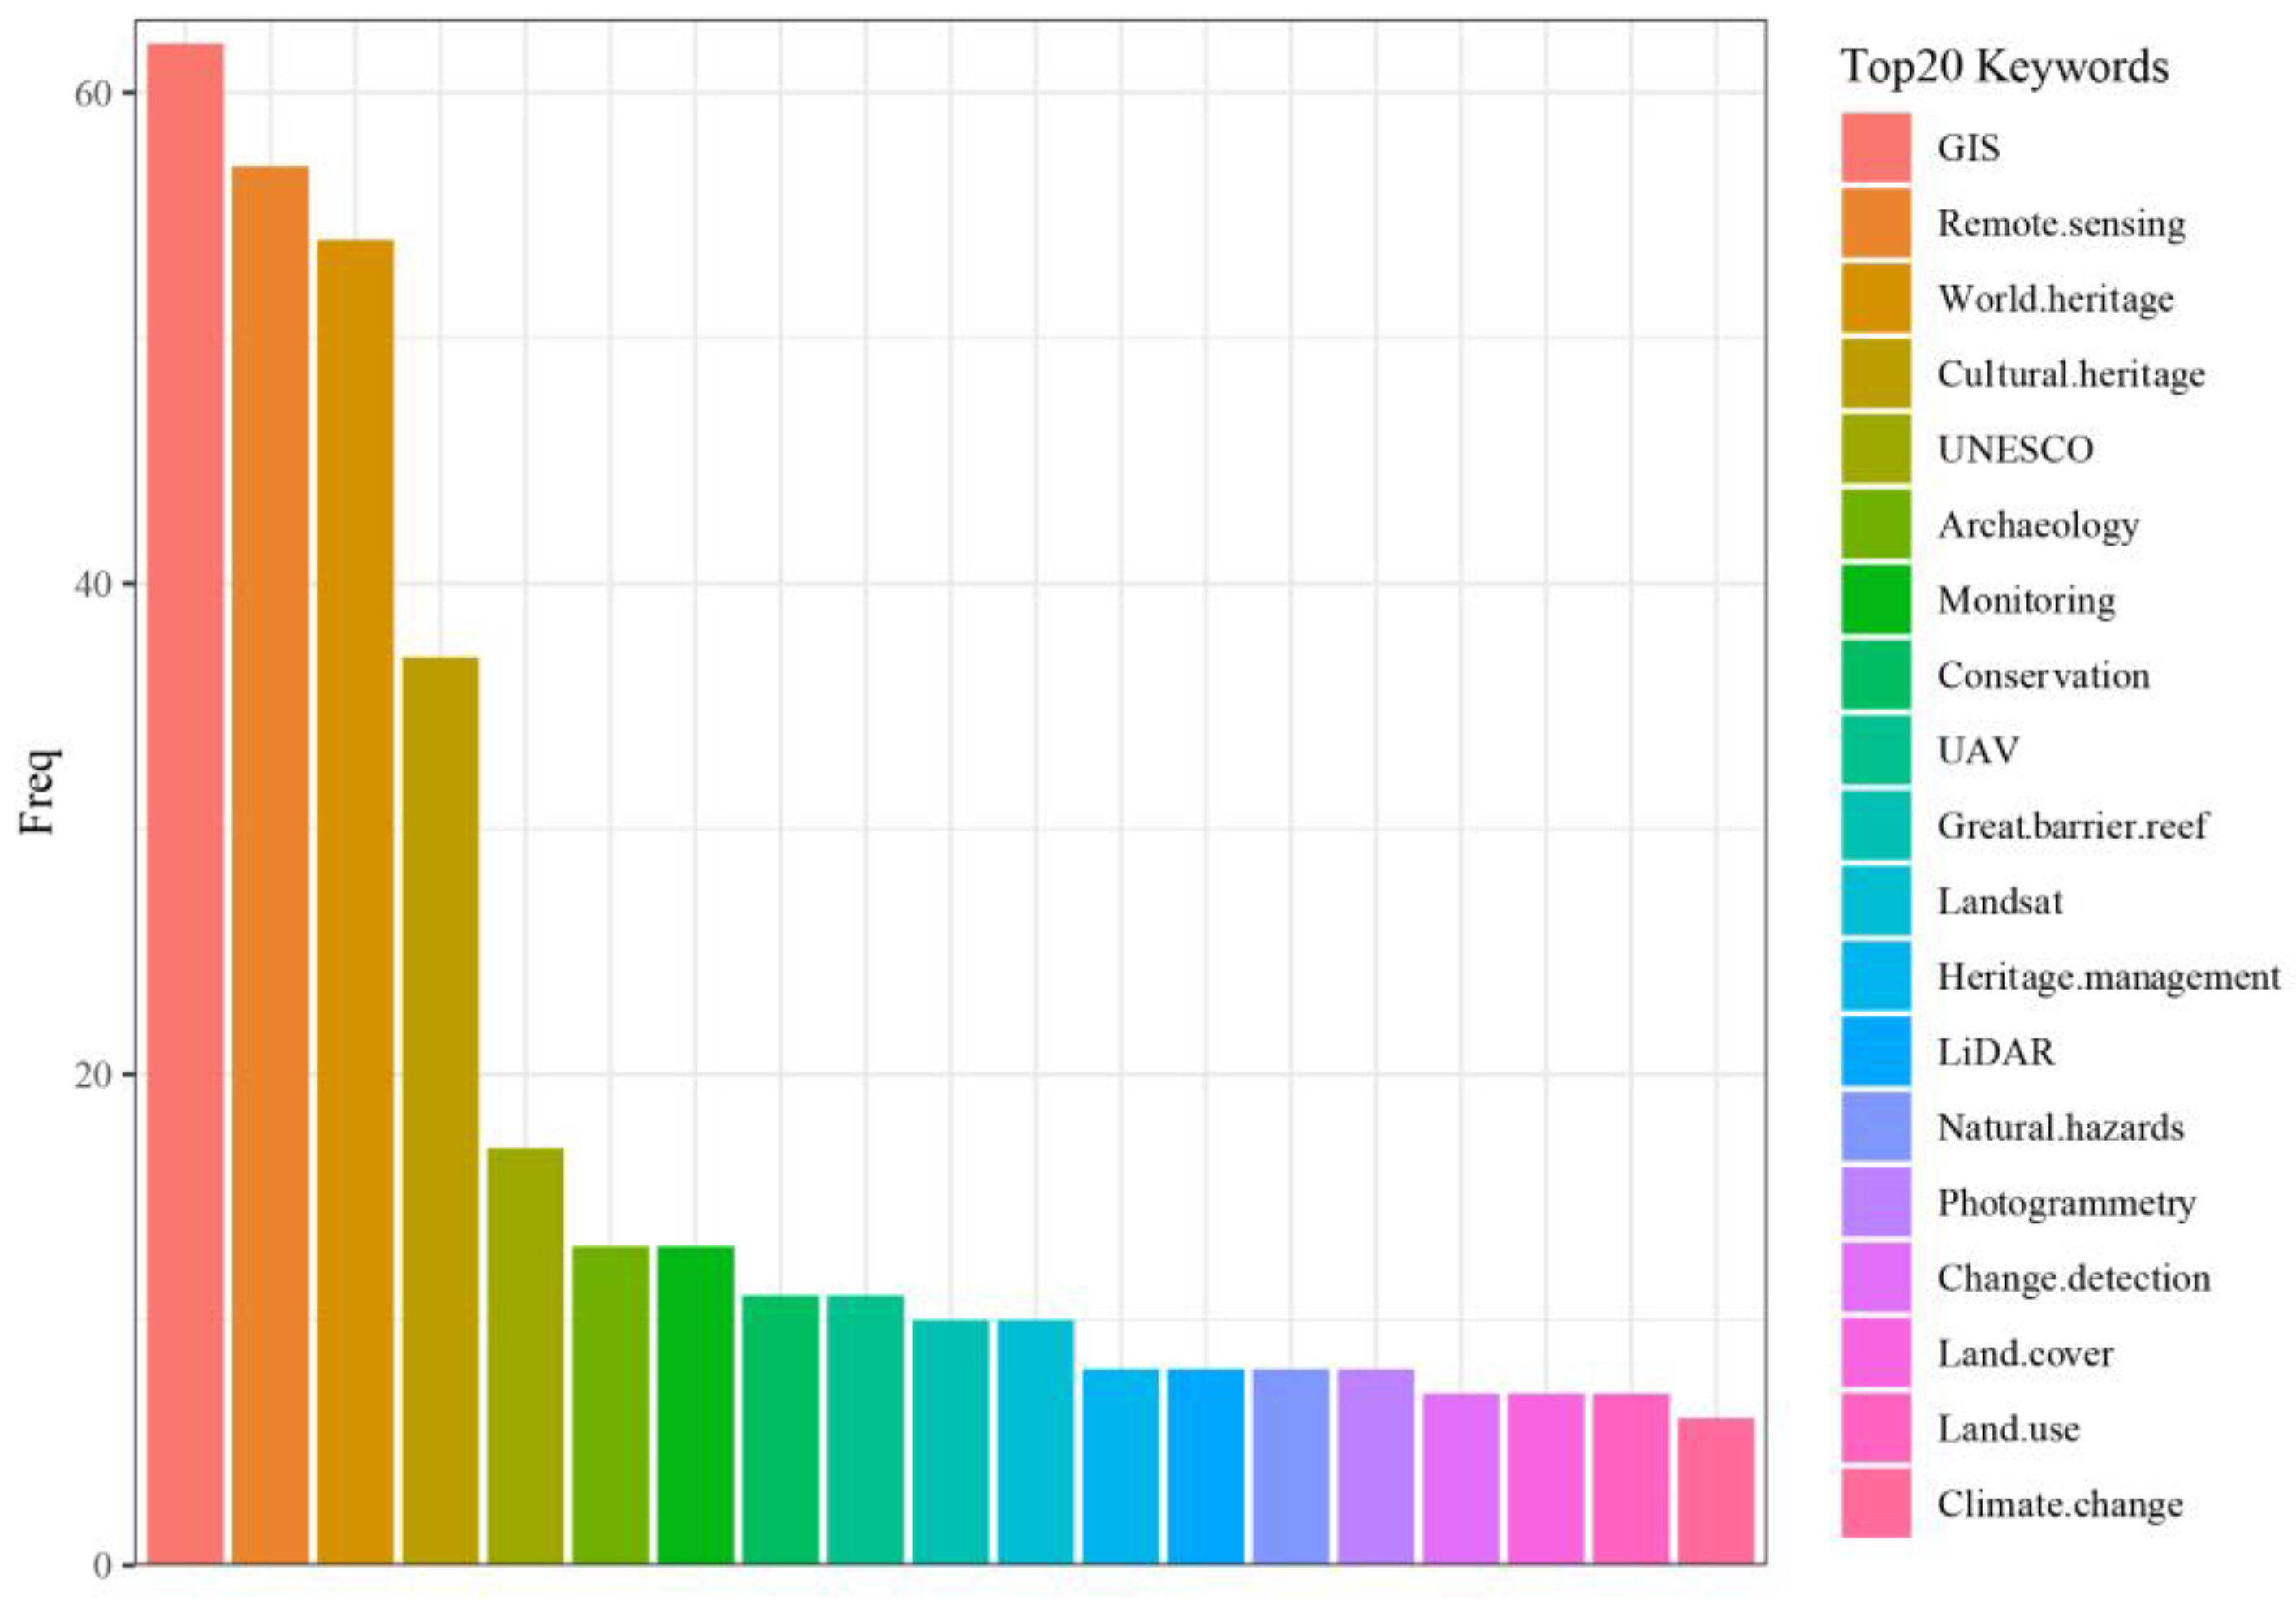2296x1605 pixels.
Task: Select the Climate.change legend swatch
Action: click(1876, 1504)
